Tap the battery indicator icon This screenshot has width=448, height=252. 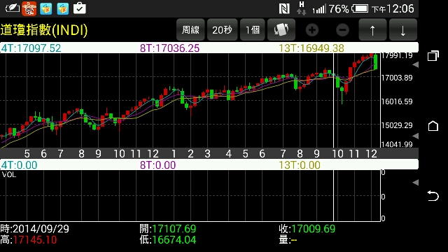360,9
